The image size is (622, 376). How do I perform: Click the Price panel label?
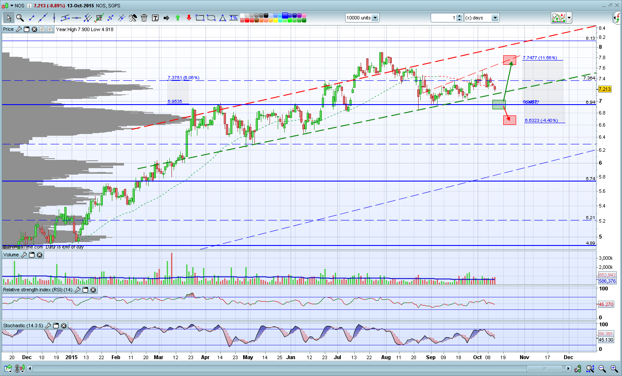pos(9,29)
